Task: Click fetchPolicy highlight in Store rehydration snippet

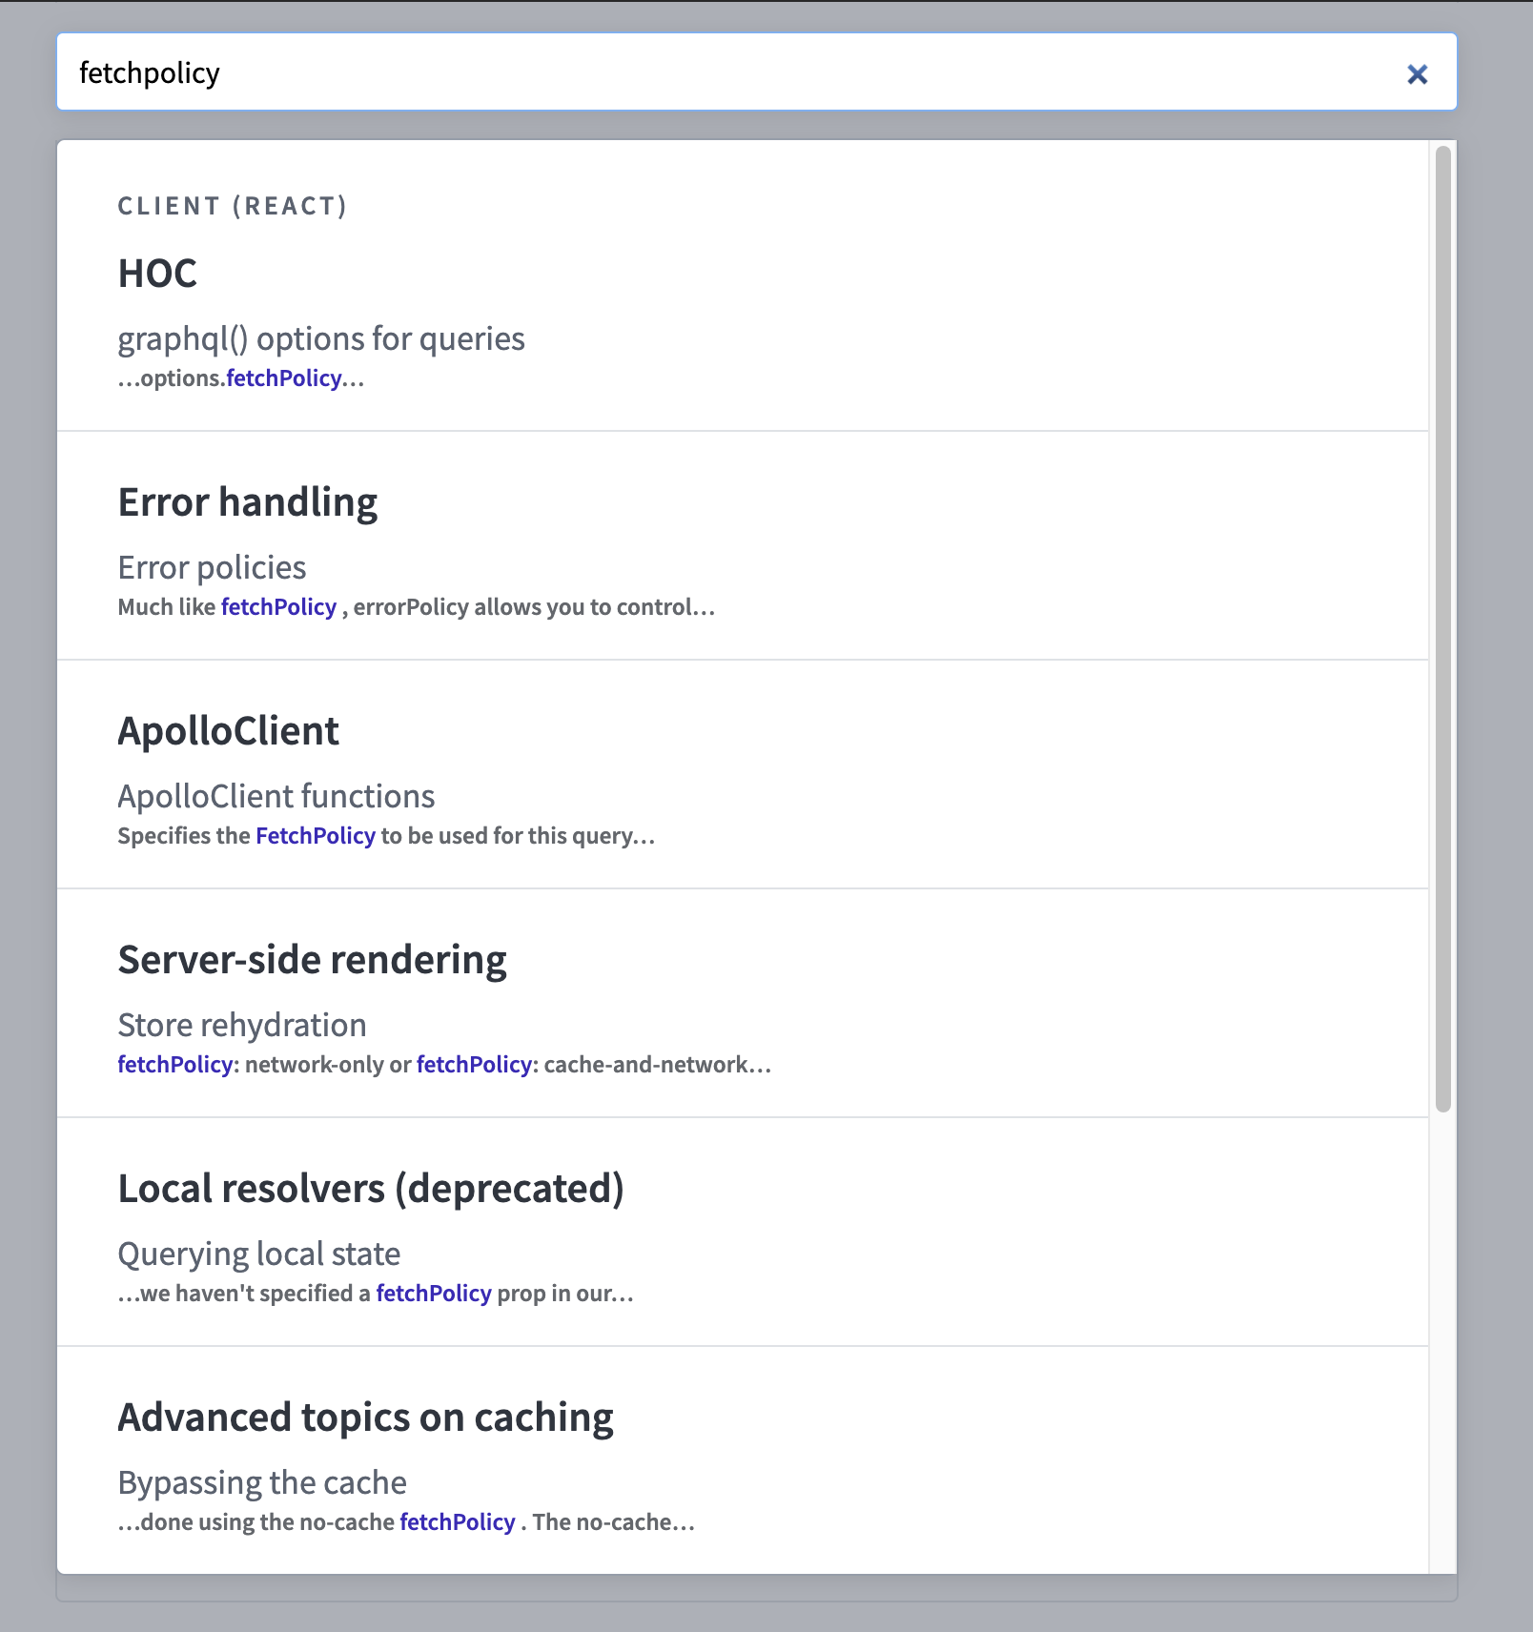Action: (x=174, y=1065)
